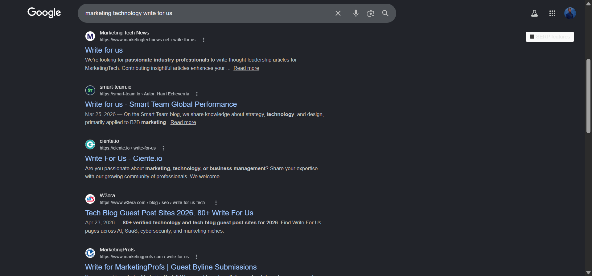The height and width of the screenshot is (276, 592).
Task: Click the marketingtechnews.net write-for-us URL
Action: (147, 40)
